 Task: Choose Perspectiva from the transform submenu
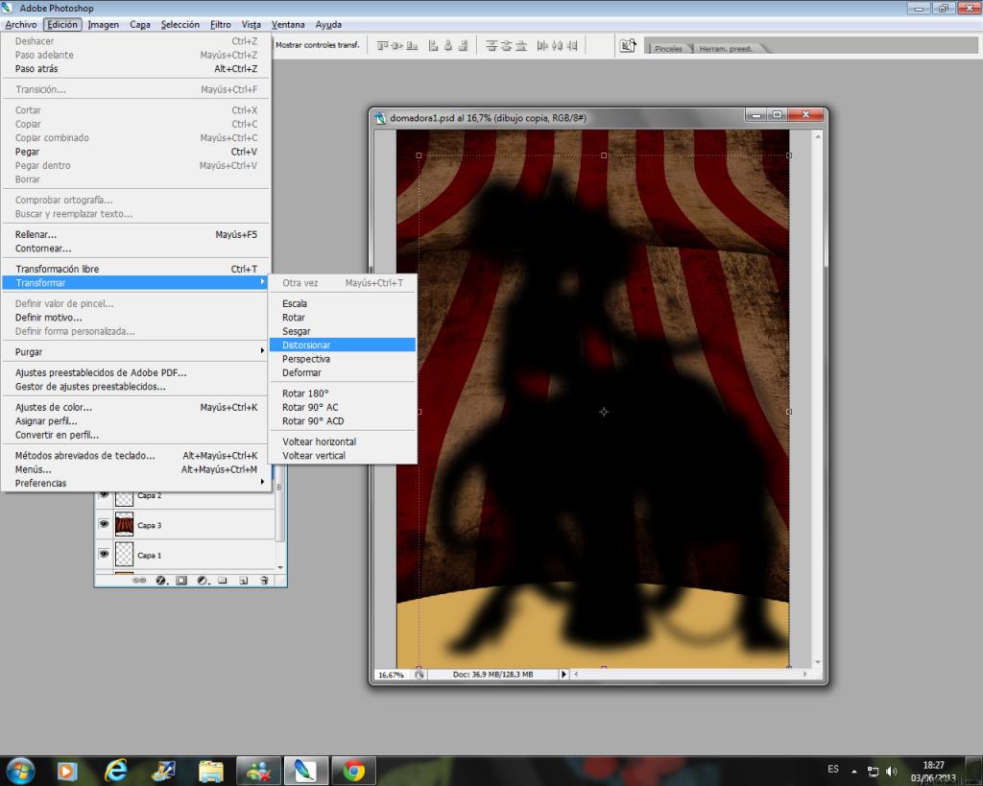coord(343,359)
